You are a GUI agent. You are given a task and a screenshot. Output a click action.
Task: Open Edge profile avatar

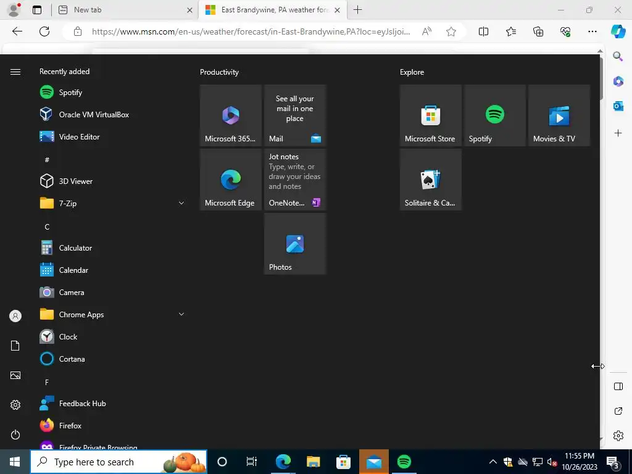pyautogui.click(x=14, y=10)
